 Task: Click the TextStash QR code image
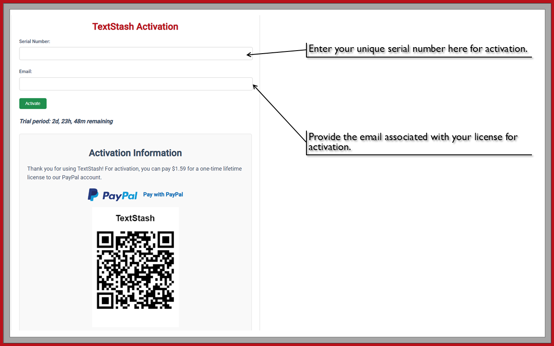click(x=135, y=270)
